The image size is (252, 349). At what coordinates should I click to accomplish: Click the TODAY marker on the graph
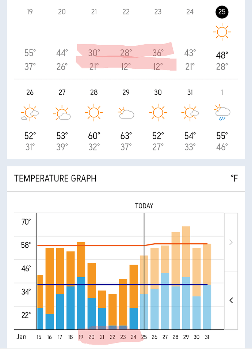coord(144,206)
